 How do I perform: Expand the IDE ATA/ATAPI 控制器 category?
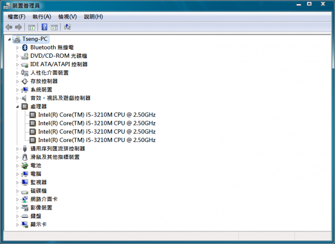[18, 65]
